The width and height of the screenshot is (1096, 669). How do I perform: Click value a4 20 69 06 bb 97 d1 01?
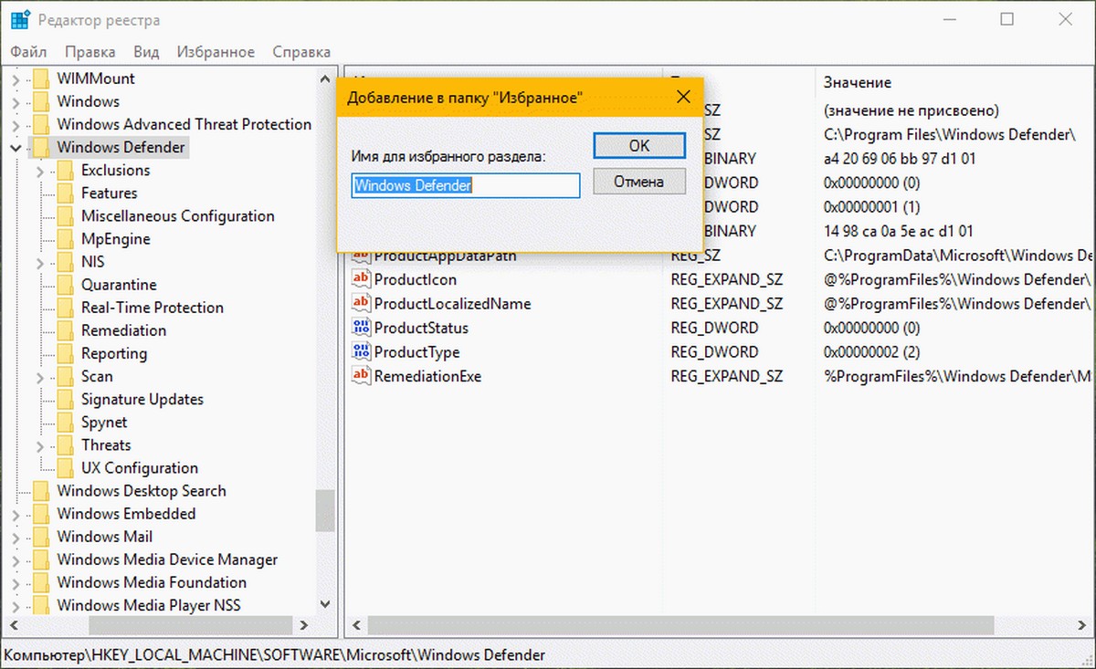pos(898,159)
